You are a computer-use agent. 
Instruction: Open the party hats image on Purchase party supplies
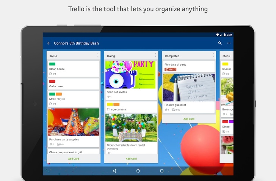[74, 122]
